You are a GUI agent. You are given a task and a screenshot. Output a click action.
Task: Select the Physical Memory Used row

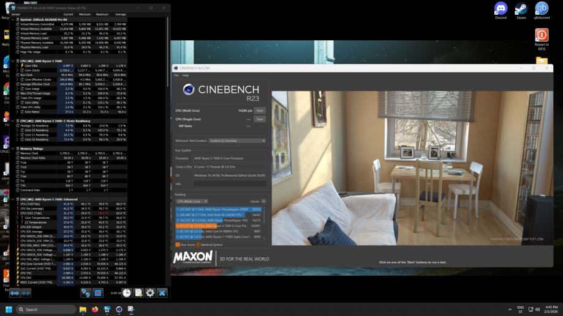click(x=71, y=38)
